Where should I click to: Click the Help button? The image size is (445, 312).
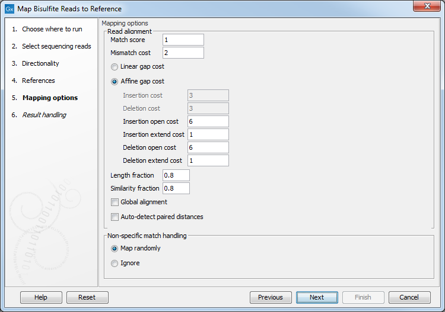pos(41,297)
